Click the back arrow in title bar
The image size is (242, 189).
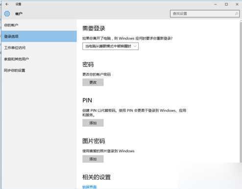click(x=7, y=4)
